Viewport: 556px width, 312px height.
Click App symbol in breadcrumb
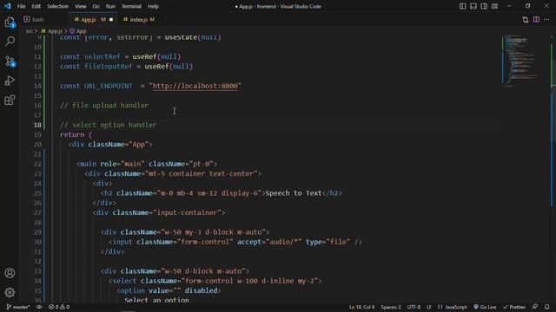click(81, 31)
